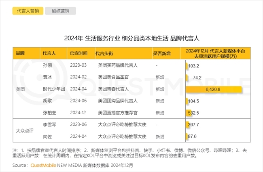The image size is (263, 172).
Task: Select the 美团 brand cell
Action: pyautogui.click(x=20, y=89)
